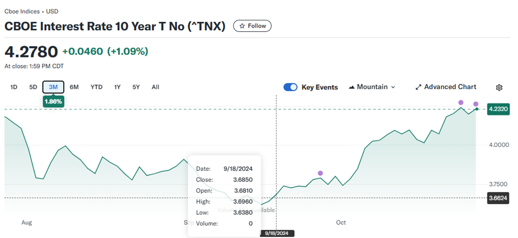Image resolution: width=518 pixels, height=238 pixels.
Task: Switch chart range to 1D
Action: click(x=14, y=87)
